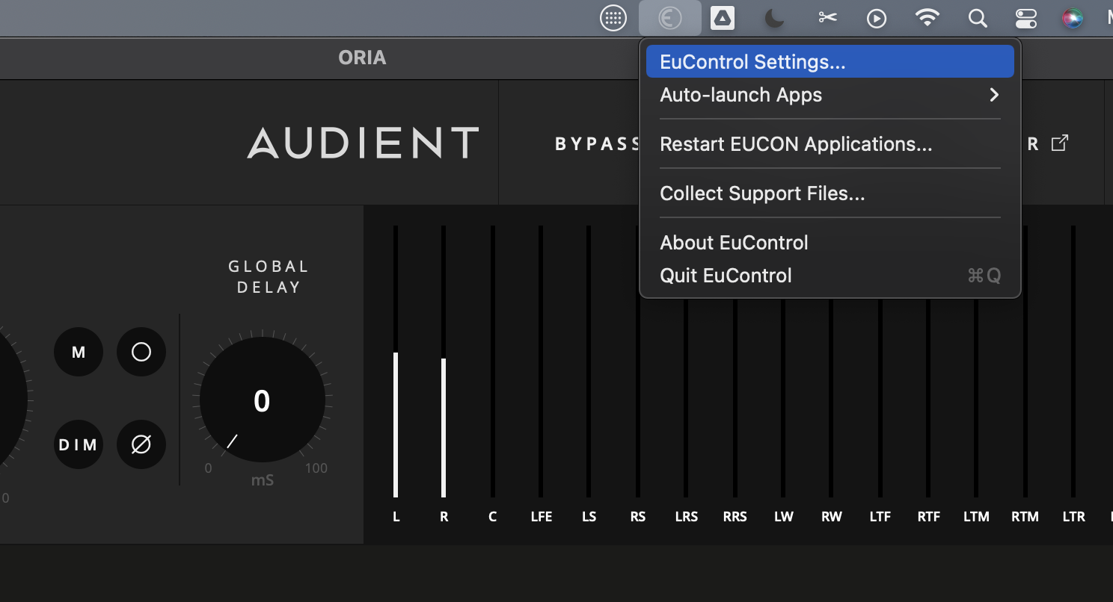Launch Siri from the menu bar
The width and height of the screenshot is (1113, 602).
(1073, 18)
